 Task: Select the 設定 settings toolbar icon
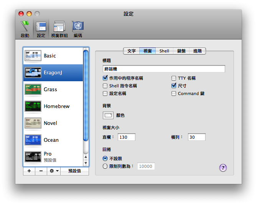41,29
